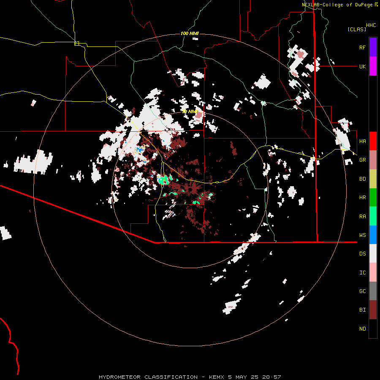Viewport: 380px width, 380px height.
Task: Click the ND legend label
Action: [362, 329]
